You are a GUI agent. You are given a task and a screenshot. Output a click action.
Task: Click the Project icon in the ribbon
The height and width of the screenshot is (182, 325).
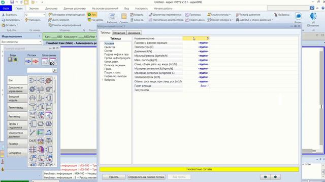298,17
